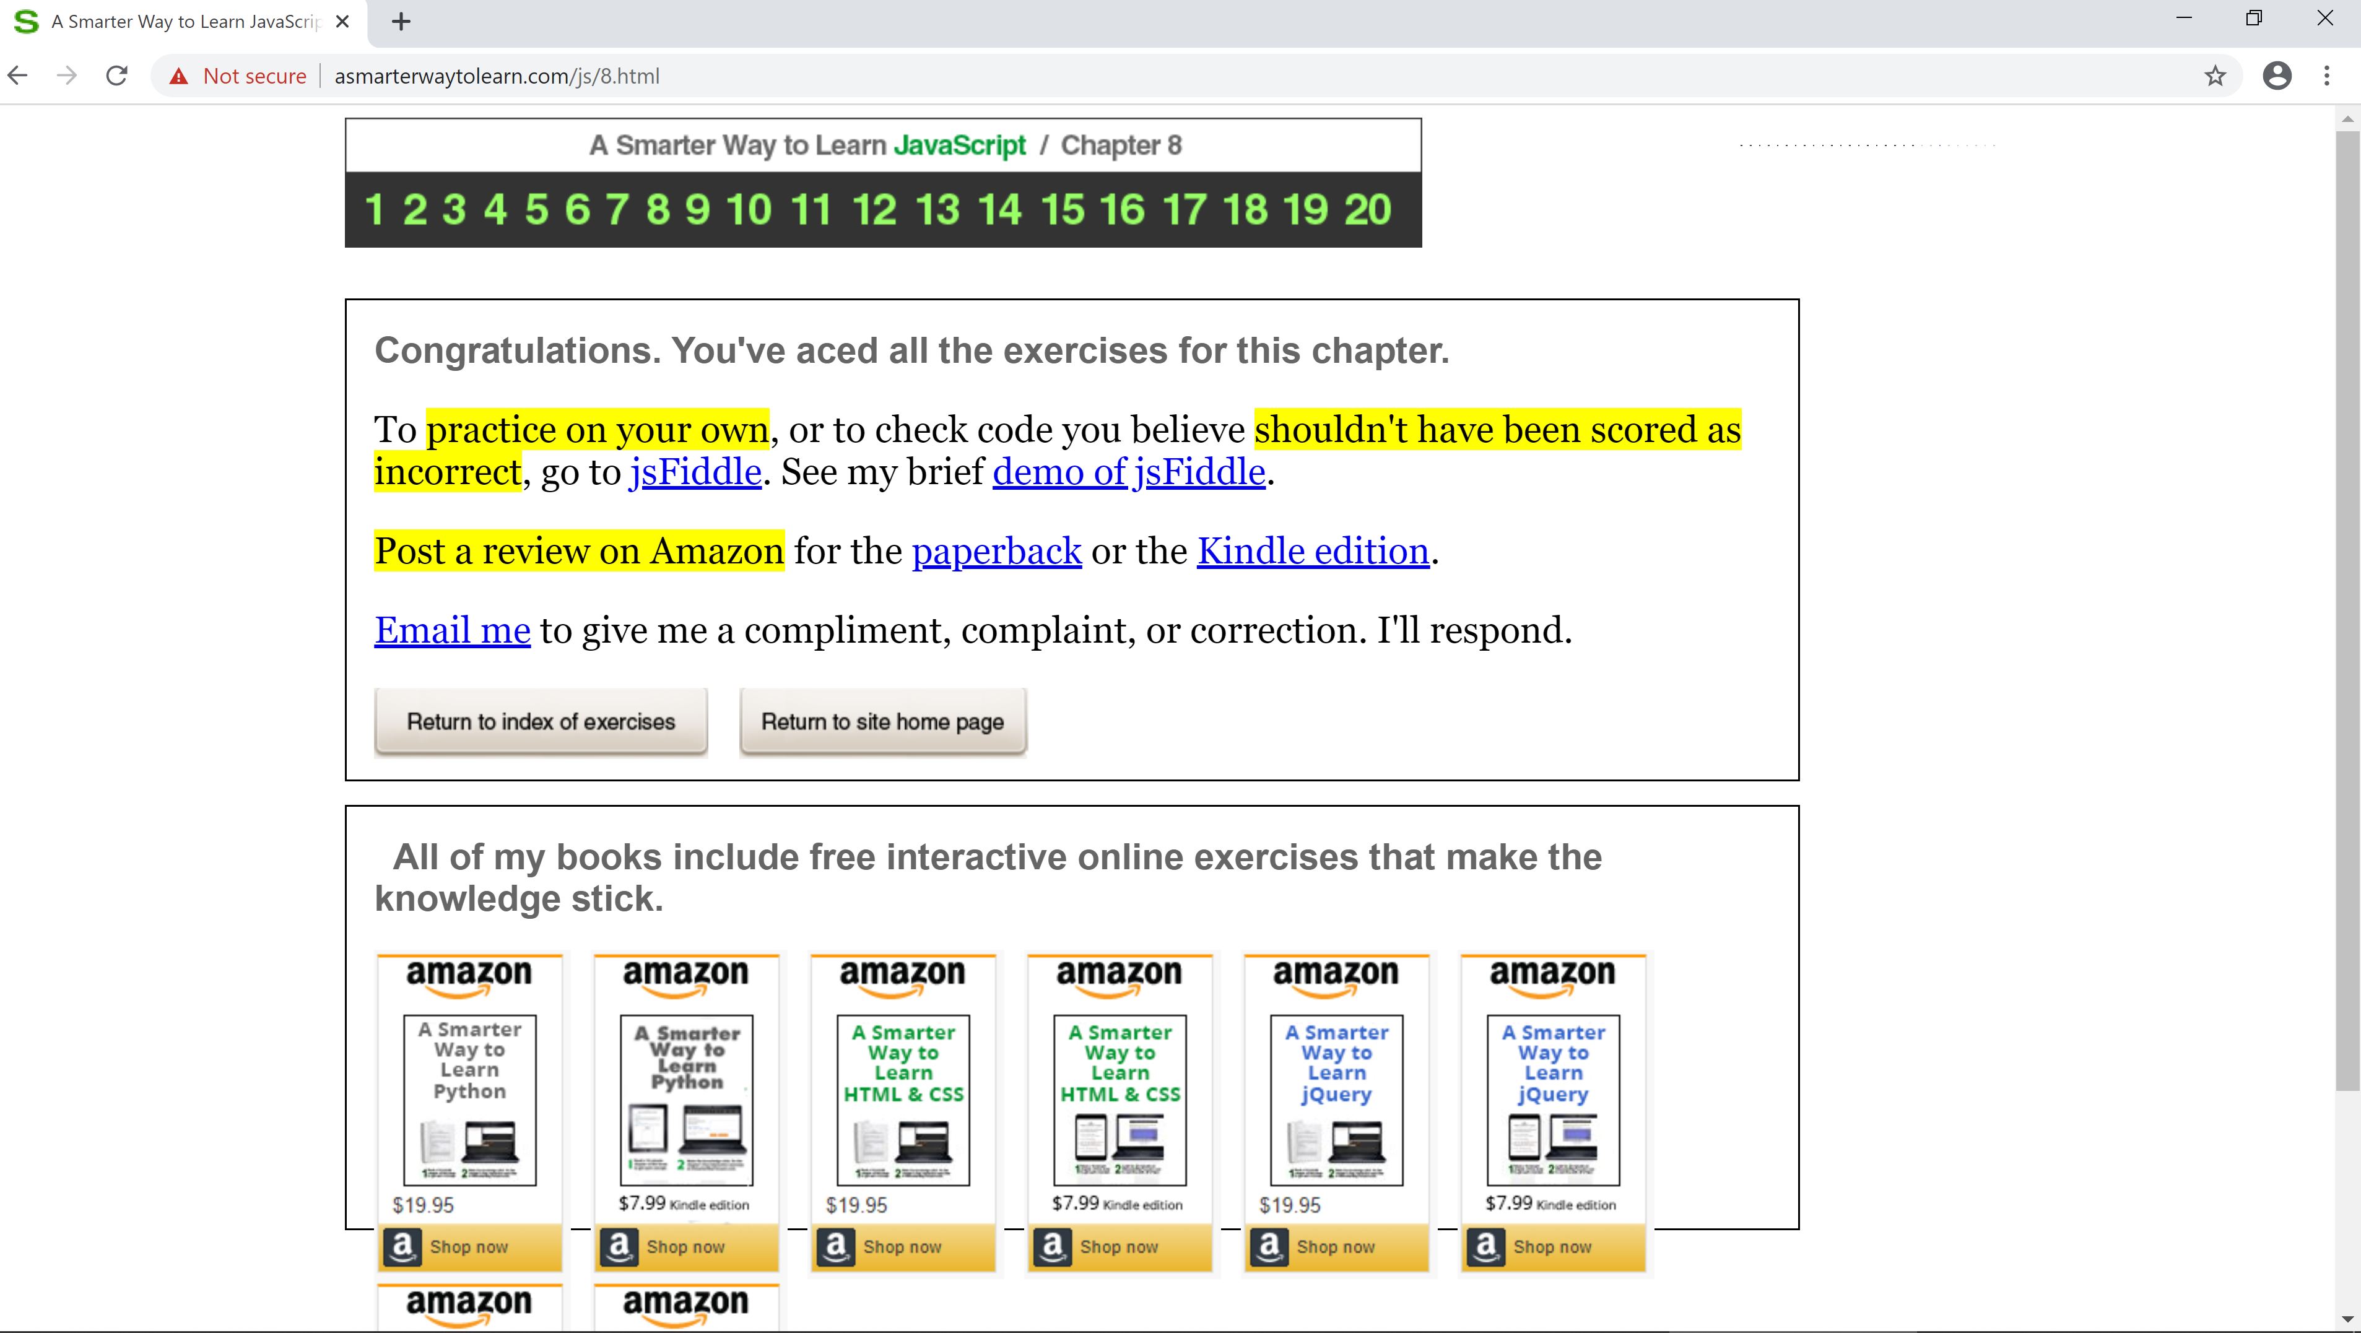The width and height of the screenshot is (2361, 1333).
Task: Click the scrollbar up arrow
Action: coord(2347,119)
